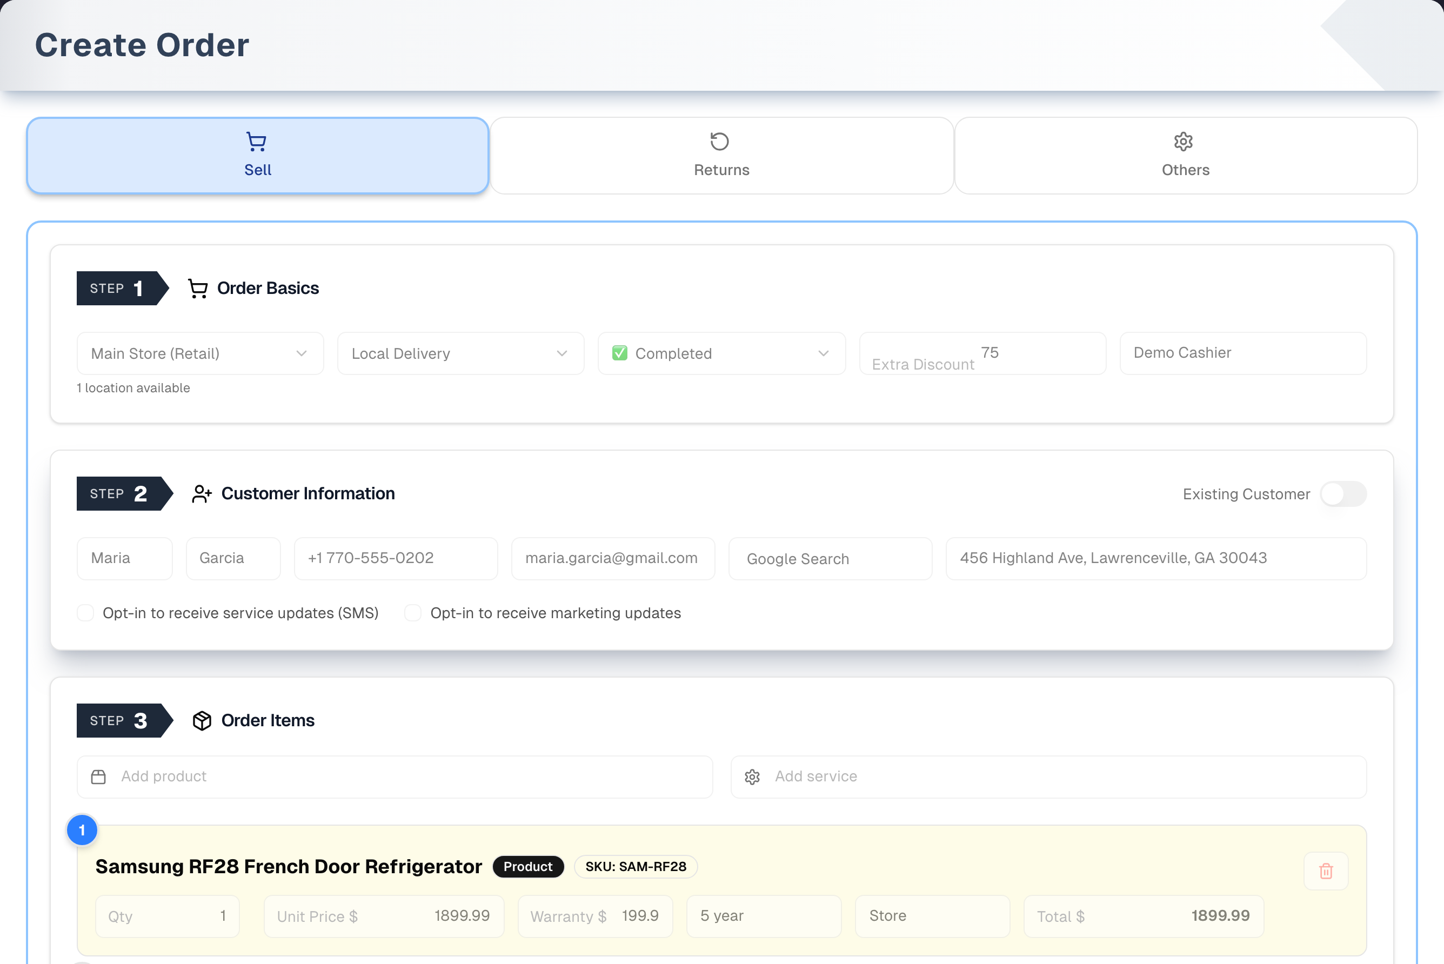Click the Add service search field
The height and width of the screenshot is (964, 1444).
[x=1048, y=777]
